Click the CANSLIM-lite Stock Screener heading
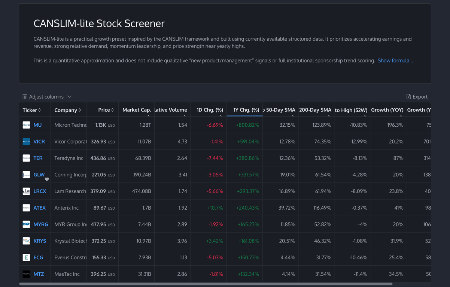Screen dimensions: 450x287 (x=99, y=23)
